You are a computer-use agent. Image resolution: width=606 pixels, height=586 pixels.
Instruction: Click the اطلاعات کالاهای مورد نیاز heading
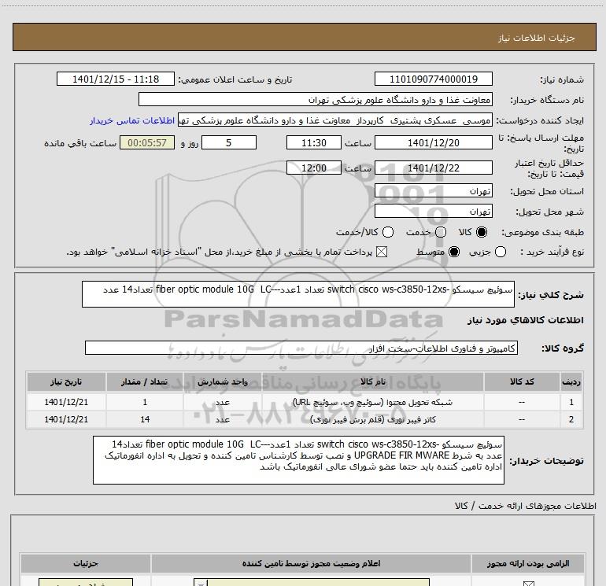525,320
